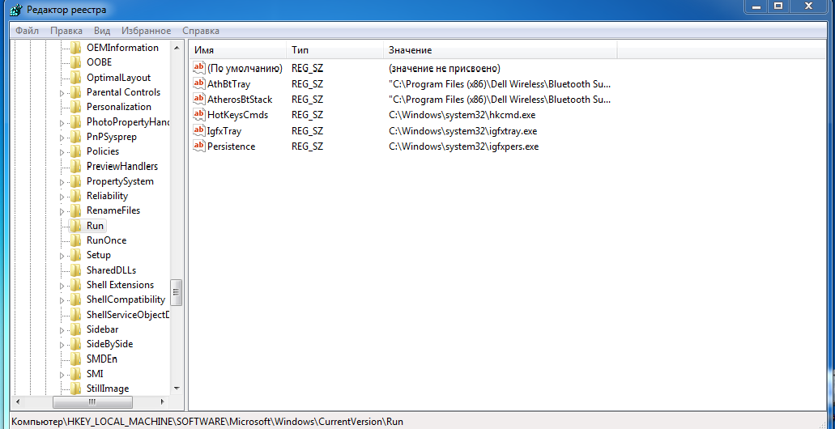Expand the Reliability key arrow
Screen dimensions: 835x429
[62, 197]
